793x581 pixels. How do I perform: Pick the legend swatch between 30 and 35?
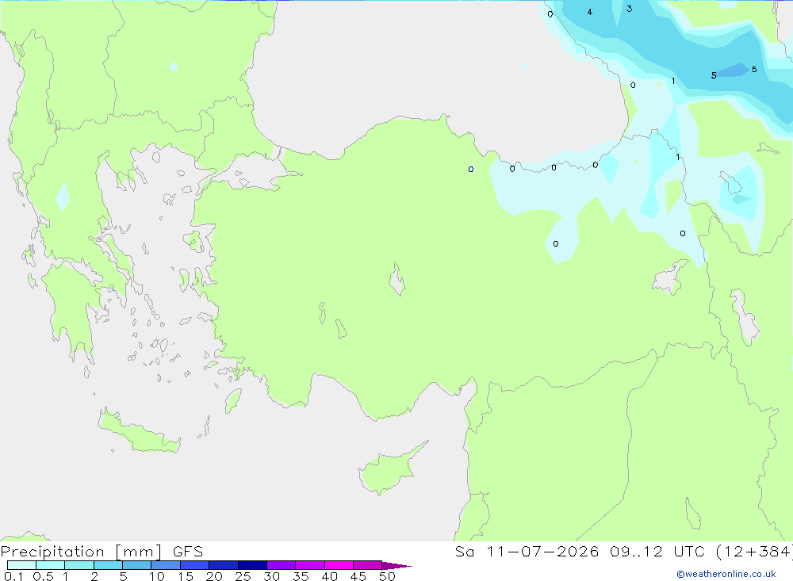[282, 565]
